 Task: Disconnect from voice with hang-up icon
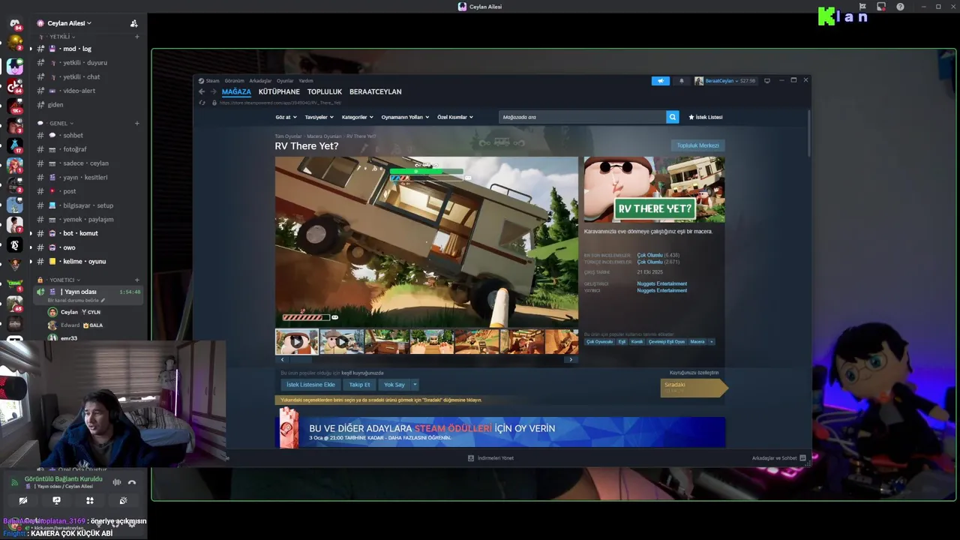[x=132, y=482]
